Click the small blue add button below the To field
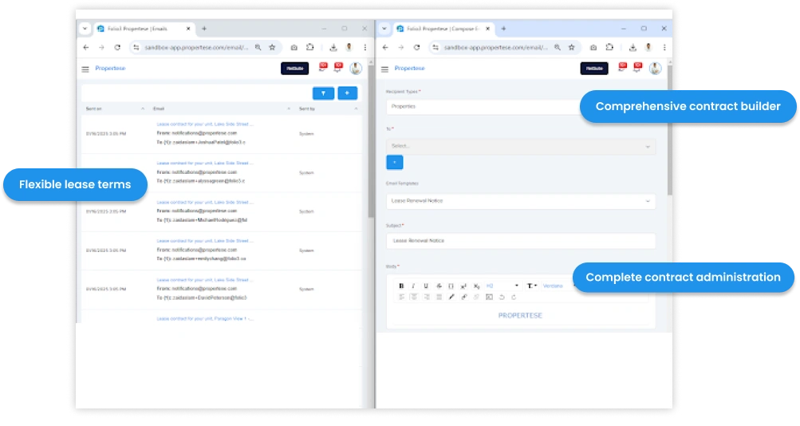The height and width of the screenshot is (426, 800). [x=394, y=162]
